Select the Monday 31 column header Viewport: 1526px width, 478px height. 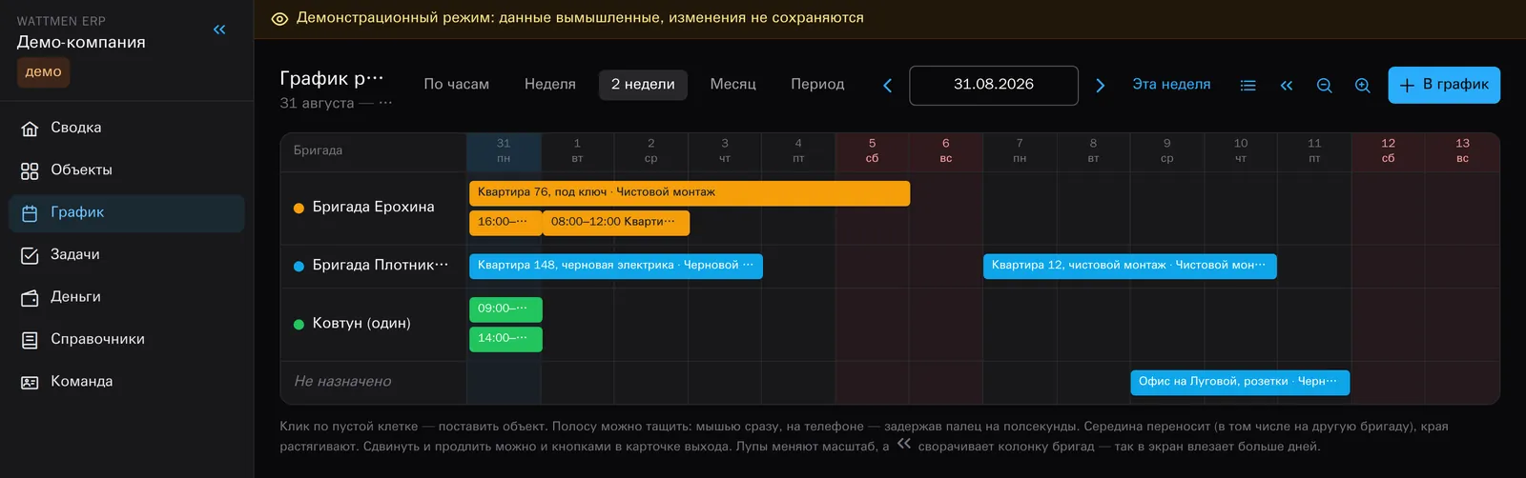pos(504,151)
